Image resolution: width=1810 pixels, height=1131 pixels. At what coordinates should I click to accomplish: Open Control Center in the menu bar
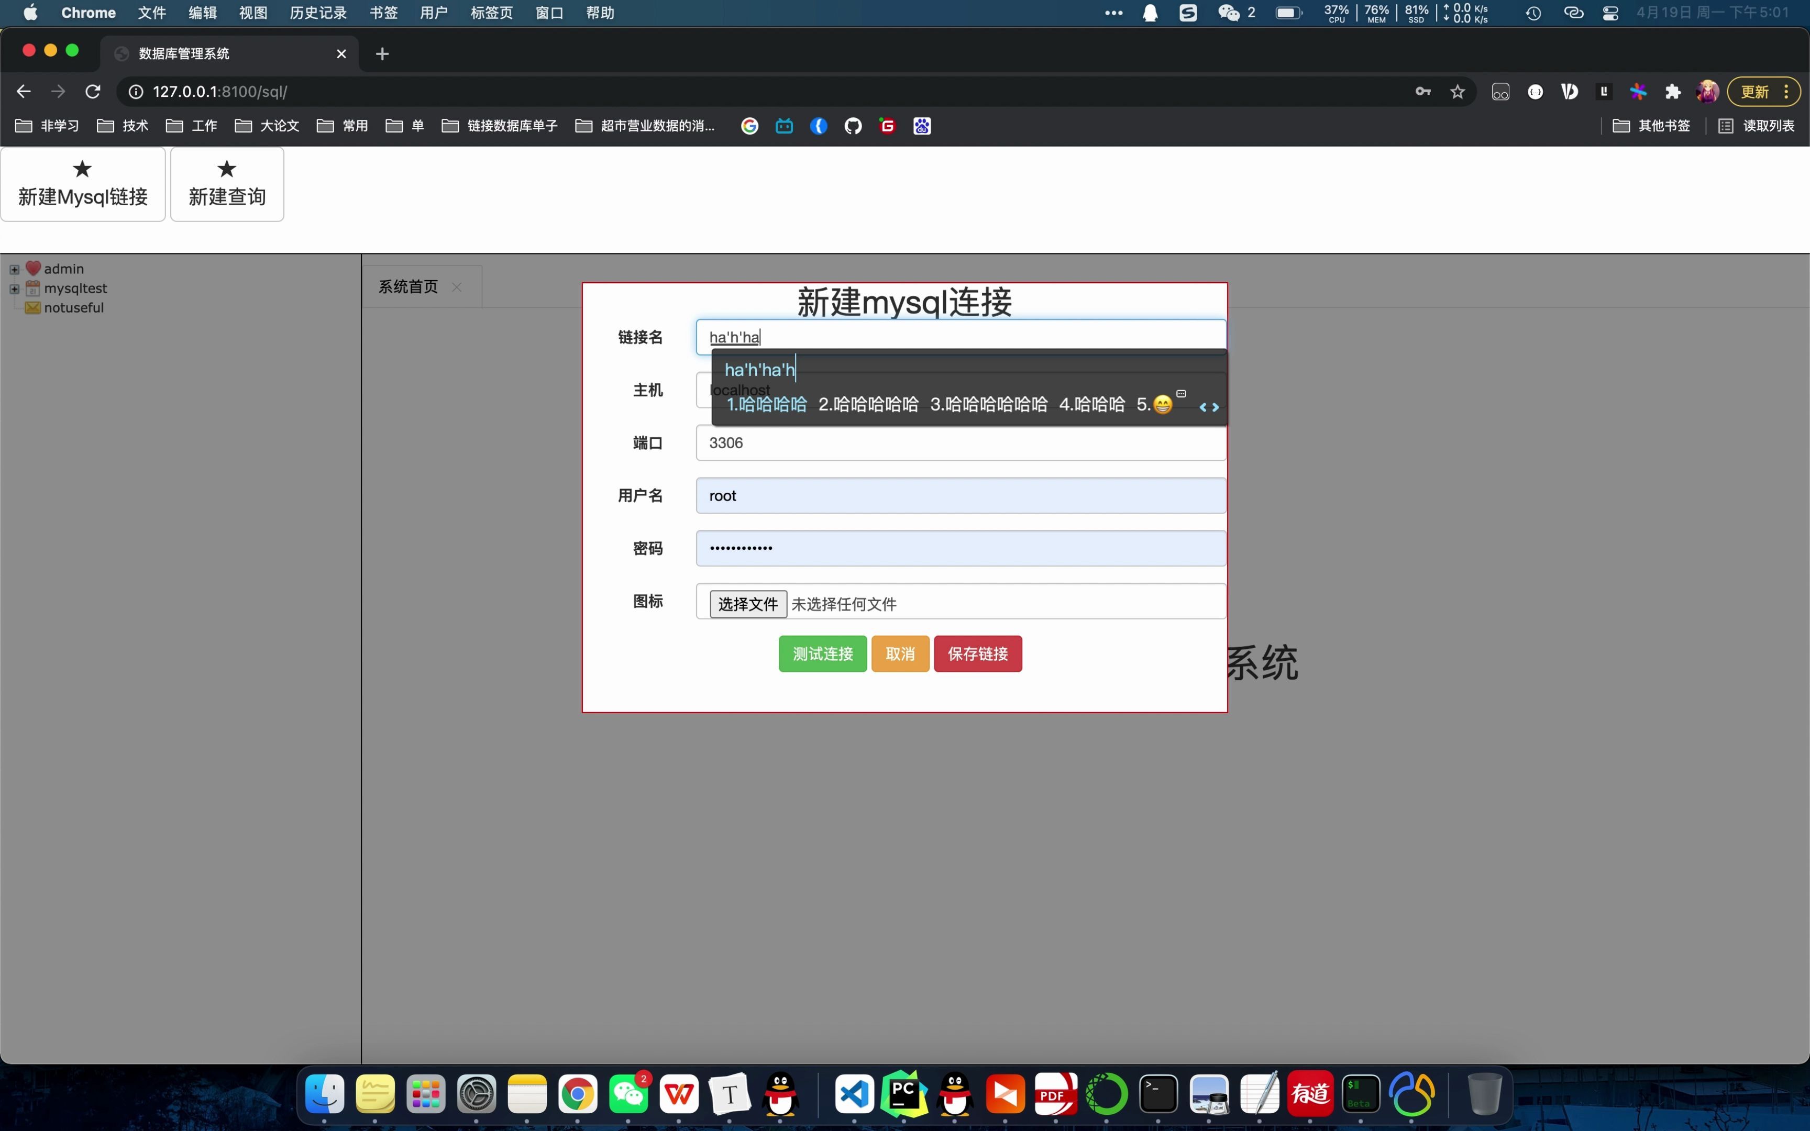pyautogui.click(x=1610, y=13)
